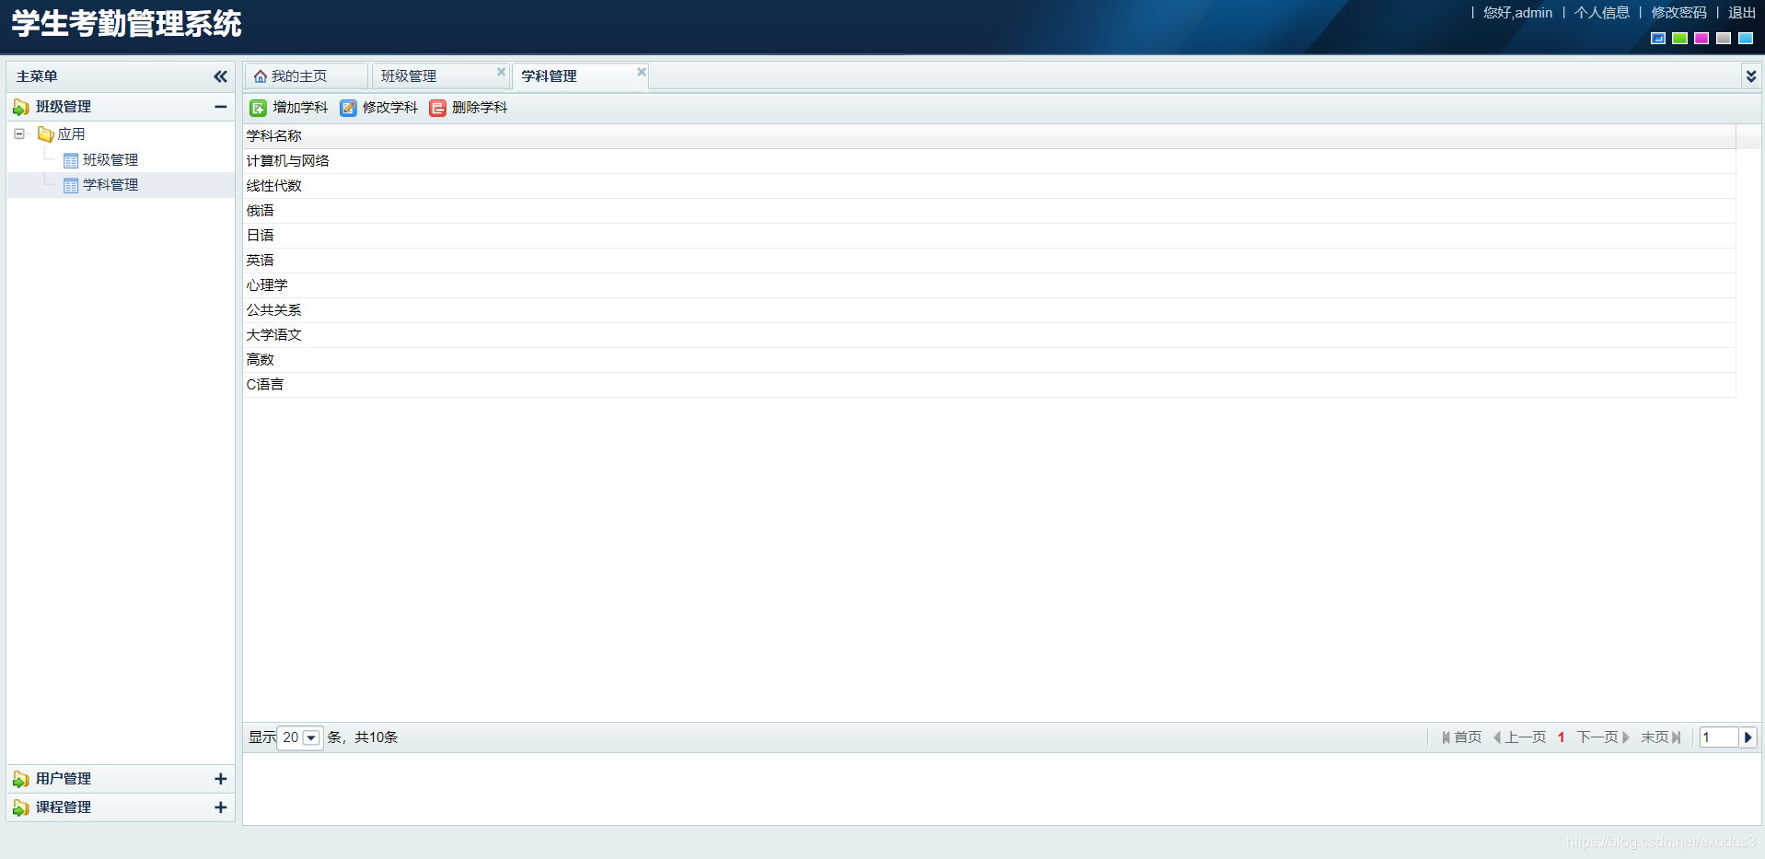
Task: Select the 计算机与网络 row
Action: [990, 161]
